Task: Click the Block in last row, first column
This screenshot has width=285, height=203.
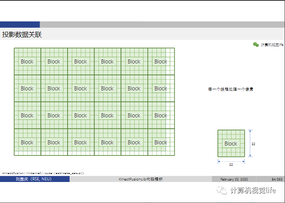Action: [x=27, y=142]
